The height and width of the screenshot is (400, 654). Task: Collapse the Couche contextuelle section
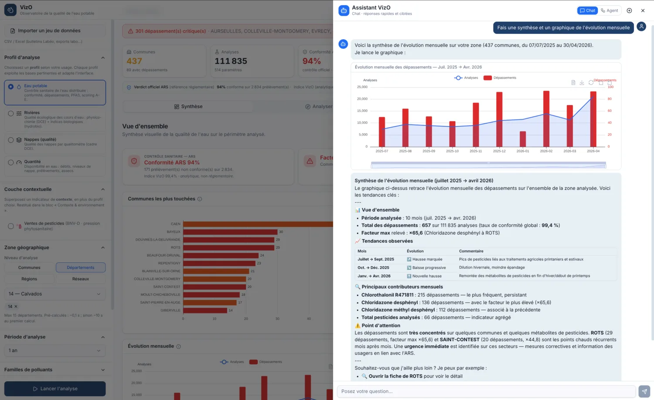[103, 190]
